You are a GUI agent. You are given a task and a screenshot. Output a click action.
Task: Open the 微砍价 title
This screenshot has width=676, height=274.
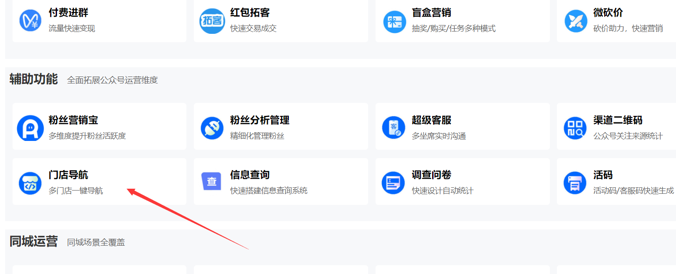coord(608,13)
